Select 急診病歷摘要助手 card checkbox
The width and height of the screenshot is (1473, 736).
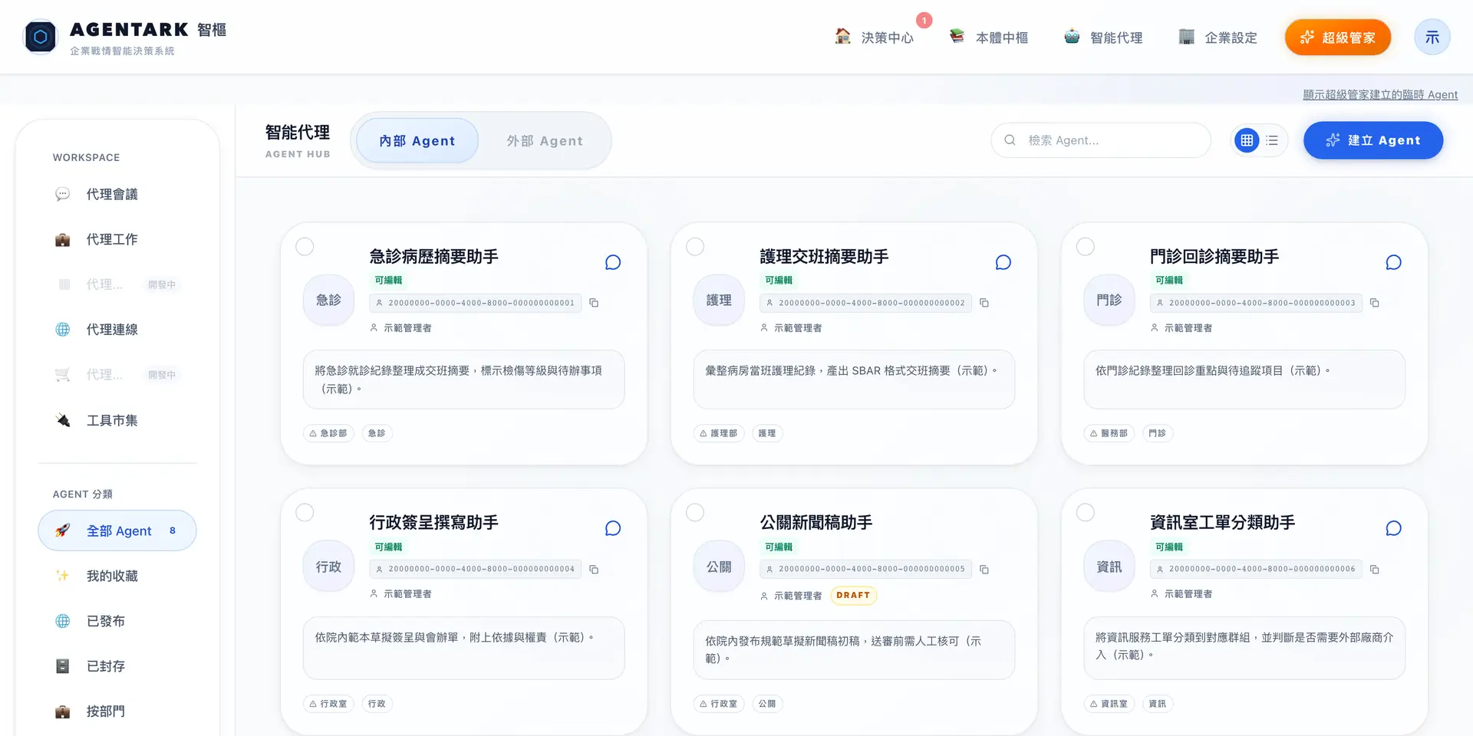(305, 246)
